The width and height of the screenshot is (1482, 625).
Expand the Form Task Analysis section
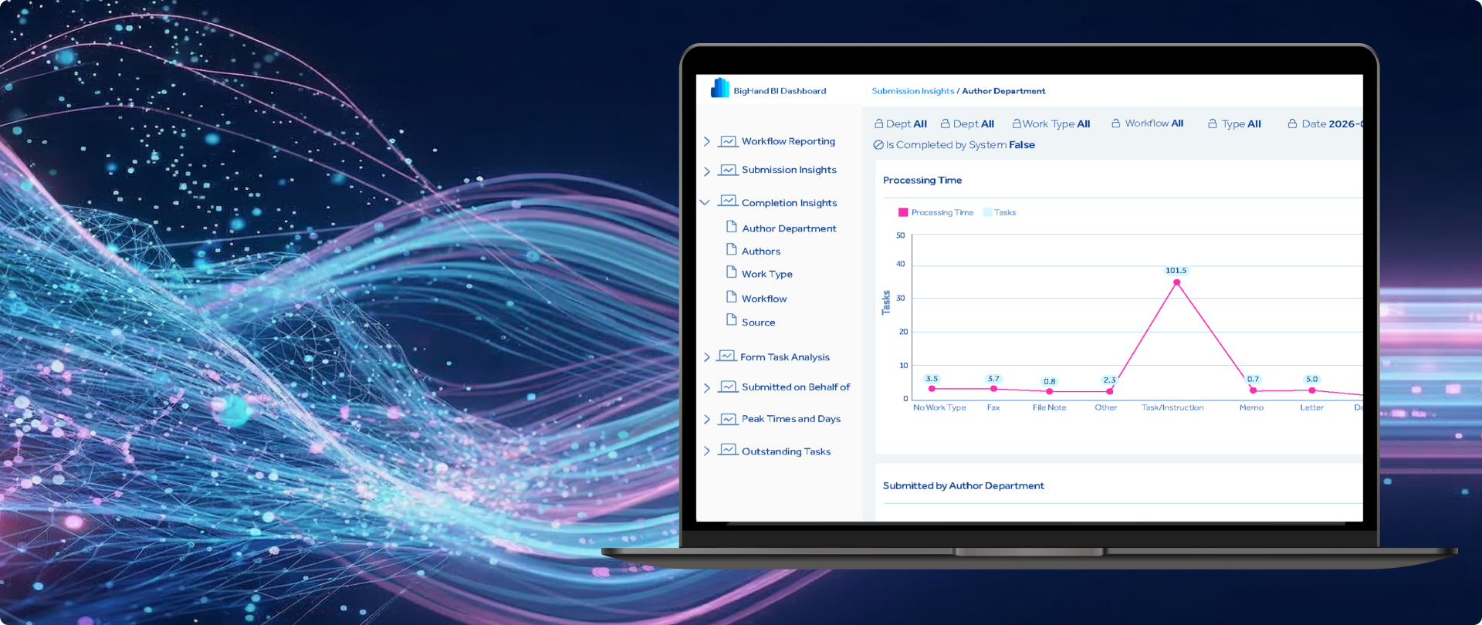point(706,357)
